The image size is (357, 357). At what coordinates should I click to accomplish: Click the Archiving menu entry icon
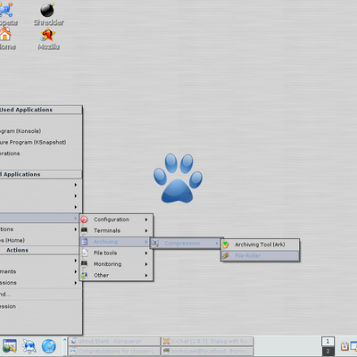point(85,242)
